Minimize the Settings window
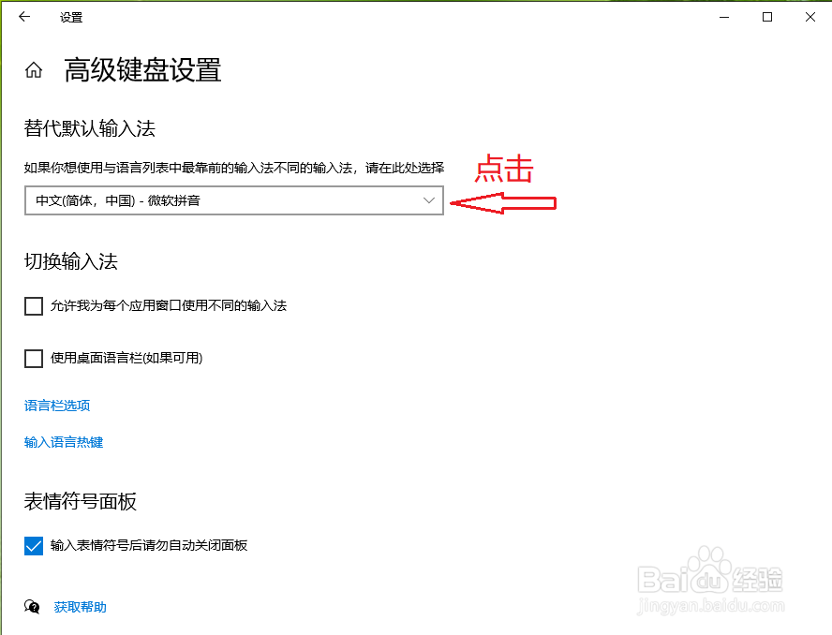 click(x=723, y=17)
